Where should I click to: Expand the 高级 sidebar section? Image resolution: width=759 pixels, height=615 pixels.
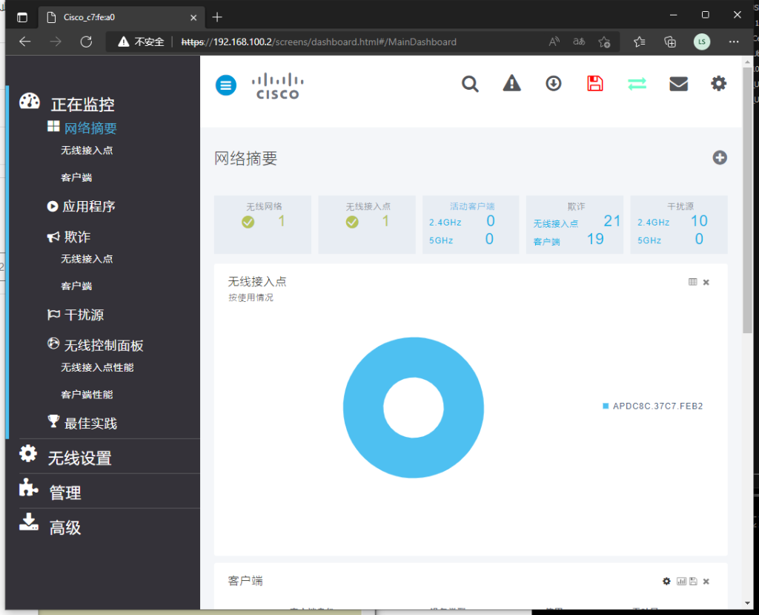65,527
